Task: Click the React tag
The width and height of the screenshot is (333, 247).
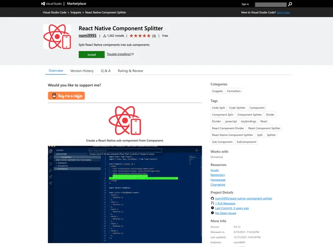Action: coord(264,121)
